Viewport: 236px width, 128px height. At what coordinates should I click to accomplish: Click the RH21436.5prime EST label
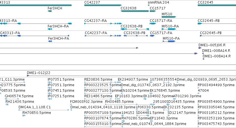tap(20, 101)
